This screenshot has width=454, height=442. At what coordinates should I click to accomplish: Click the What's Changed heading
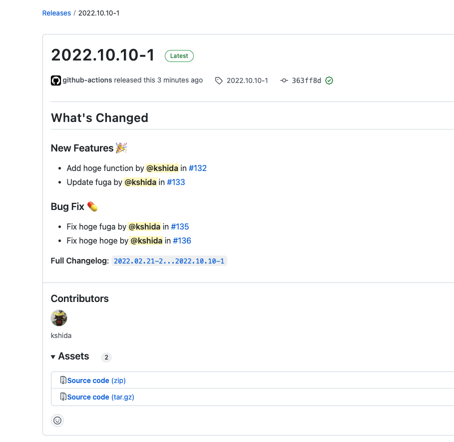click(99, 118)
